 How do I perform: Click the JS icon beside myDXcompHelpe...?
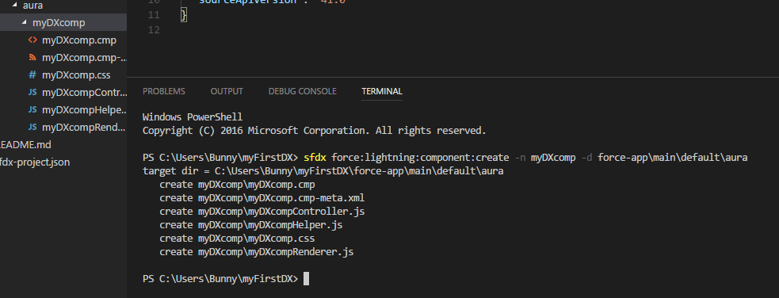(32, 109)
